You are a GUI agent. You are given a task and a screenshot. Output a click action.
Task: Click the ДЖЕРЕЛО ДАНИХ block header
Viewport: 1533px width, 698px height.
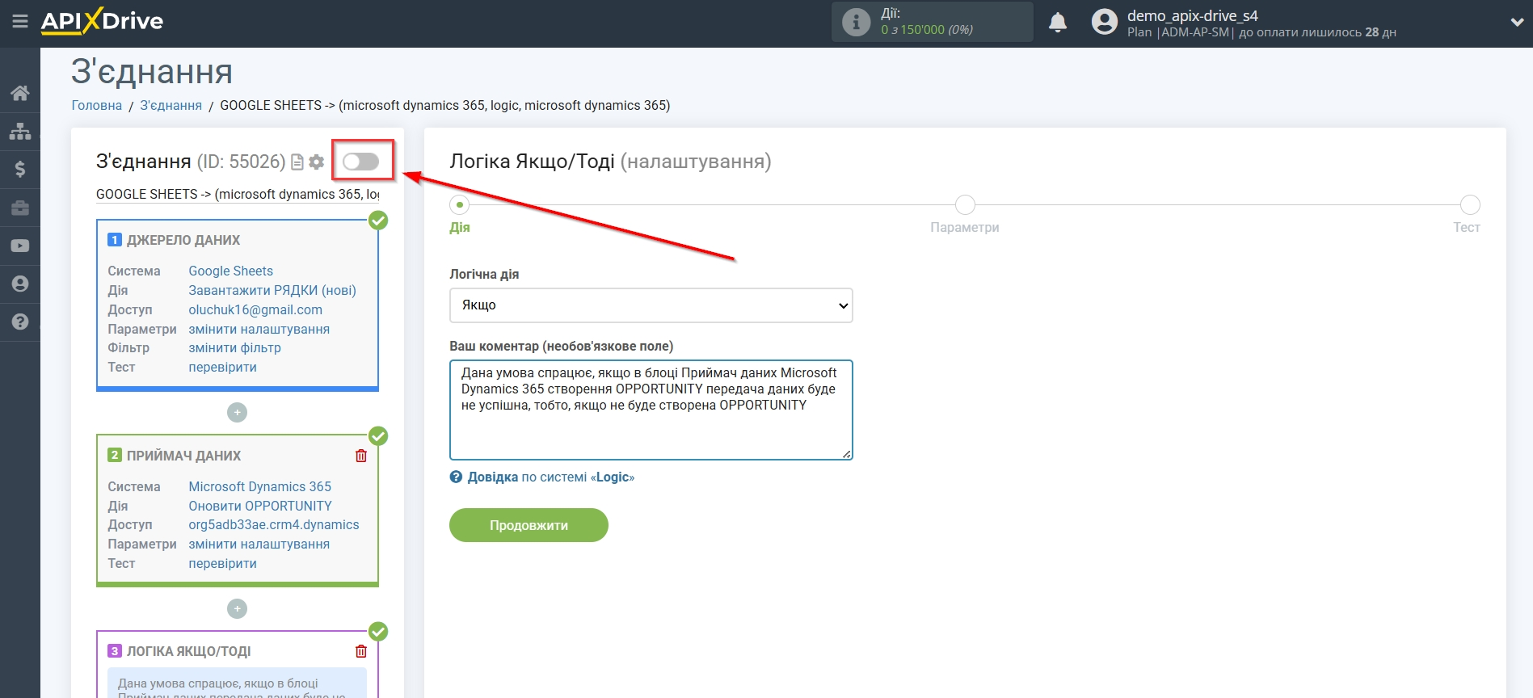coord(183,240)
